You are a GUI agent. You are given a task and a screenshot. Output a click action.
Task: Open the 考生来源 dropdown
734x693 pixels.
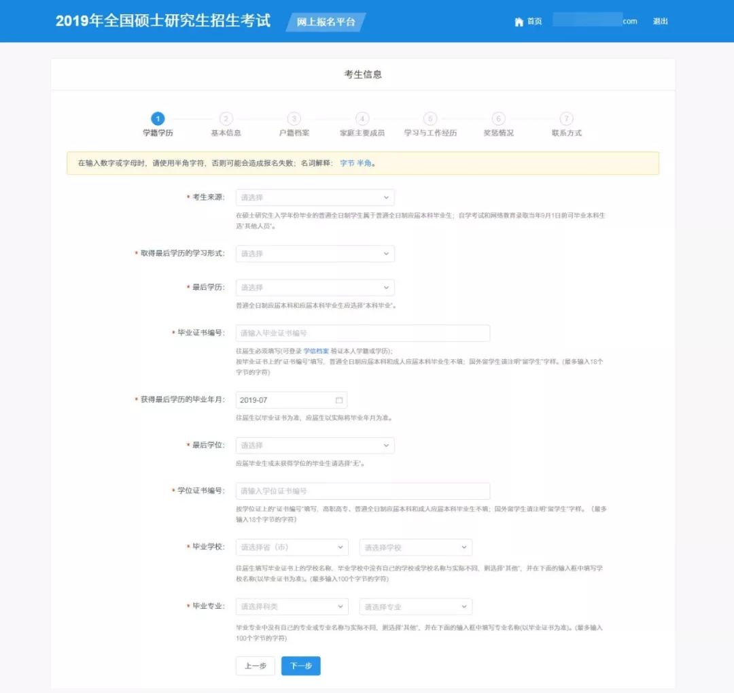[x=315, y=197]
